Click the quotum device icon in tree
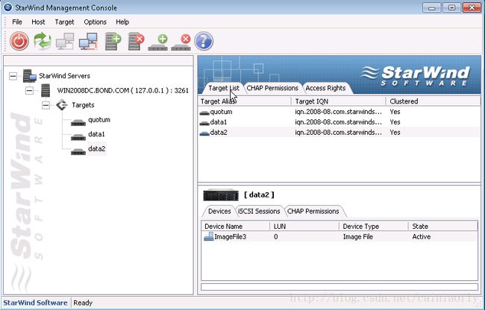Image resolution: width=485 pixels, height=310 pixels. (x=78, y=122)
